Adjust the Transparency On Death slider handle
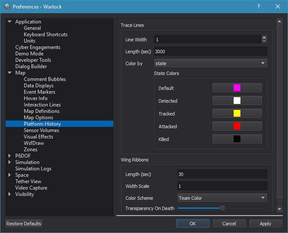The image size is (288, 233). pos(222,208)
